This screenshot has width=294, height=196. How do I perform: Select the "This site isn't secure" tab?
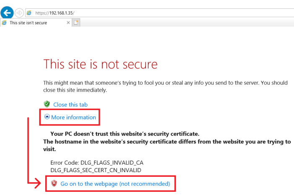[29, 23]
